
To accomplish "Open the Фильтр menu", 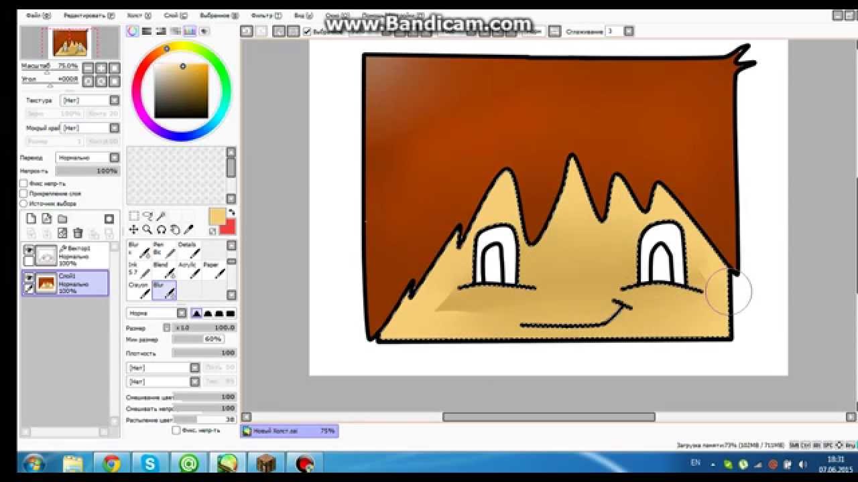I will (x=266, y=15).
